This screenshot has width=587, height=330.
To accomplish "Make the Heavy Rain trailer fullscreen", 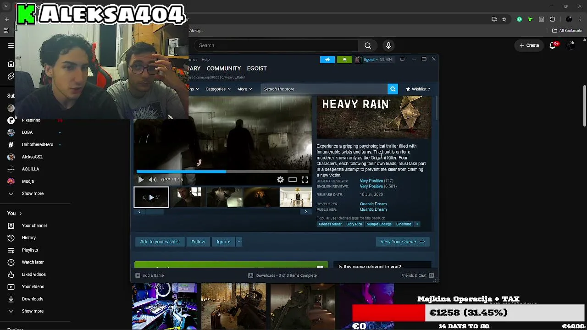I will click(305, 180).
